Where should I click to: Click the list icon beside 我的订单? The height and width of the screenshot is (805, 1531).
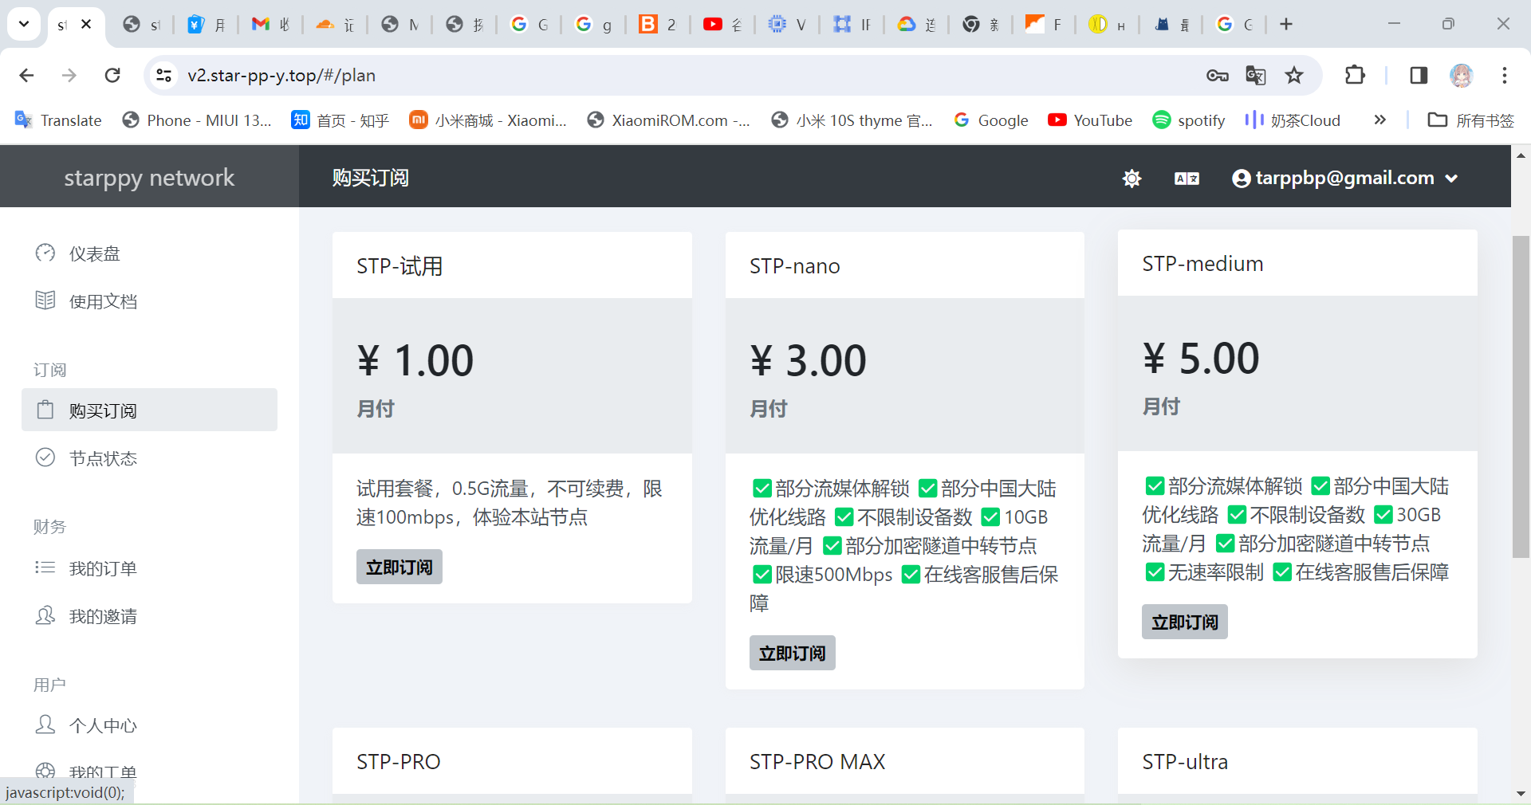point(45,567)
